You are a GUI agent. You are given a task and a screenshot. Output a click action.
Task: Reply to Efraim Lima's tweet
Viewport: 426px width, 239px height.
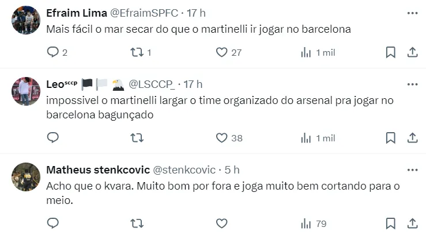click(x=53, y=52)
